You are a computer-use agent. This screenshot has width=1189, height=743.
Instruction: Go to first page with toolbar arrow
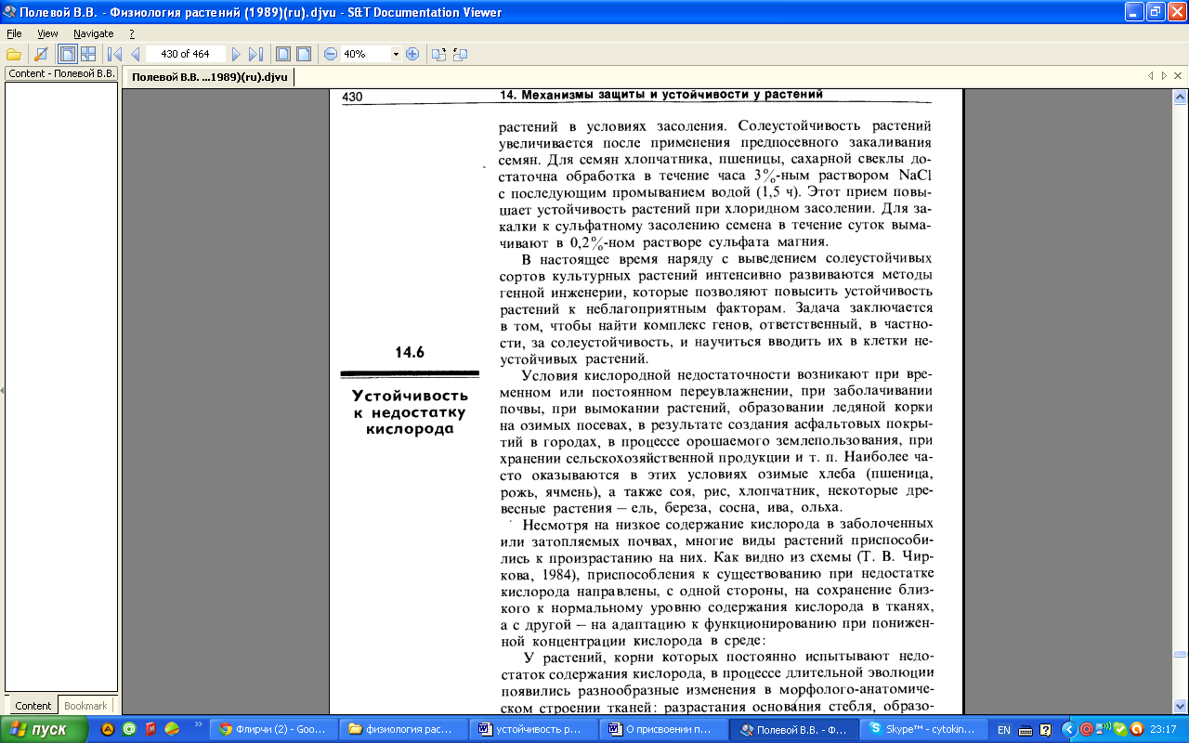114,54
